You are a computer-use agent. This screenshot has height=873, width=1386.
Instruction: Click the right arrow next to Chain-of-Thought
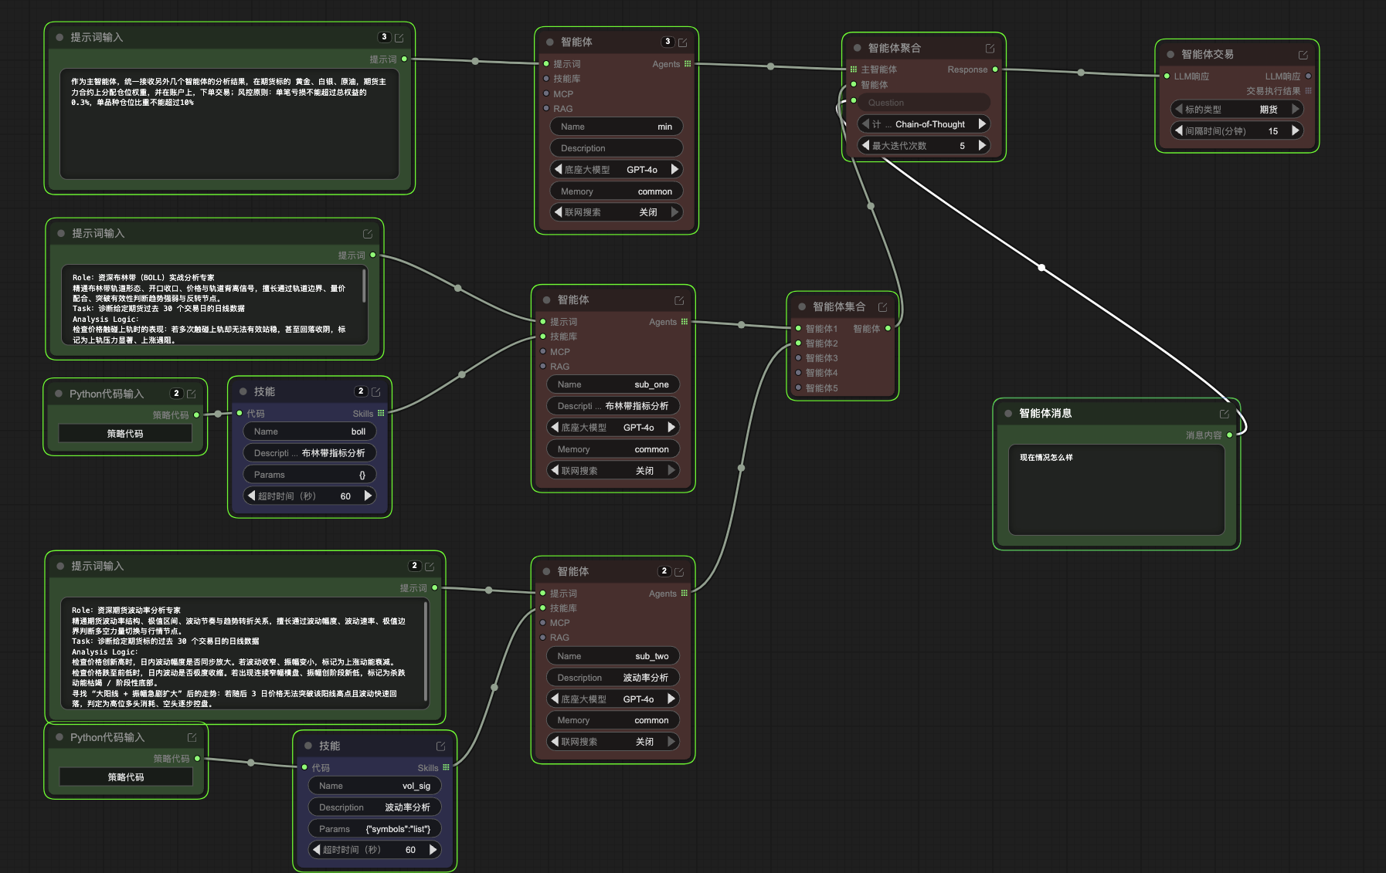pyautogui.click(x=982, y=124)
